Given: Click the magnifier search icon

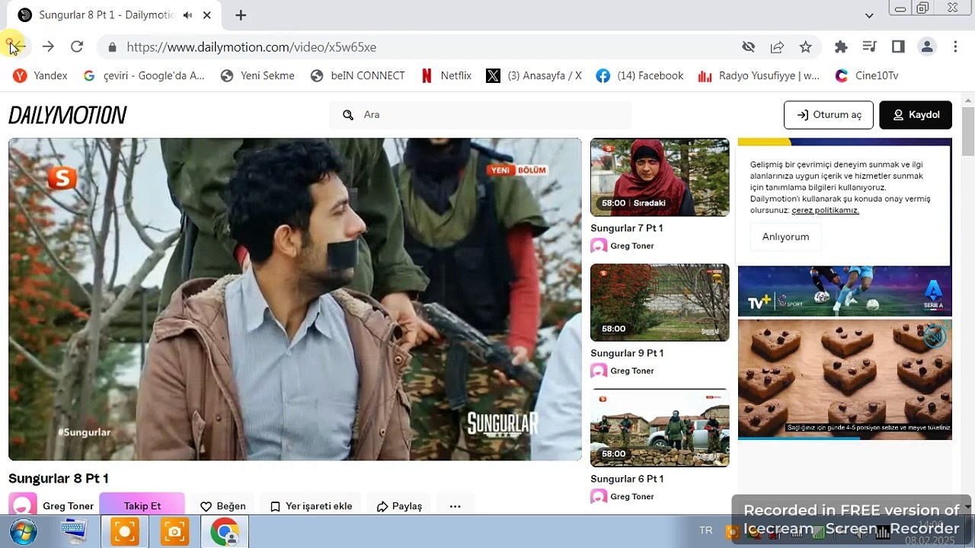Looking at the screenshot, I should tap(348, 115).
